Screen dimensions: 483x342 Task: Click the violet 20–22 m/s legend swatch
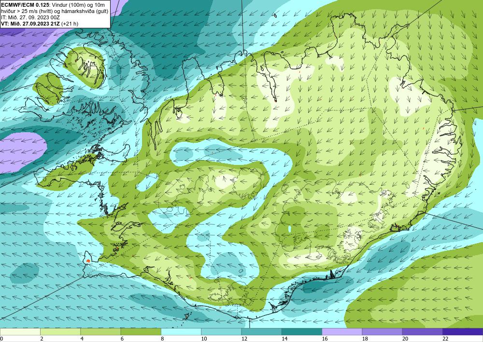coord(422,331)
